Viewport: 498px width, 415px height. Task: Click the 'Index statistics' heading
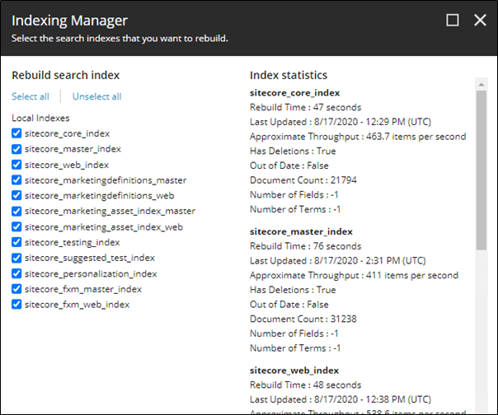point(289,75)
